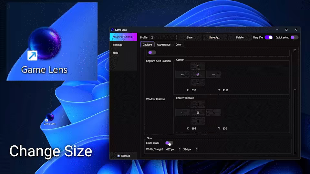Open the Discord link in sidebar
The width and height of the screenshot is (310, 174).
click(123, 156)
